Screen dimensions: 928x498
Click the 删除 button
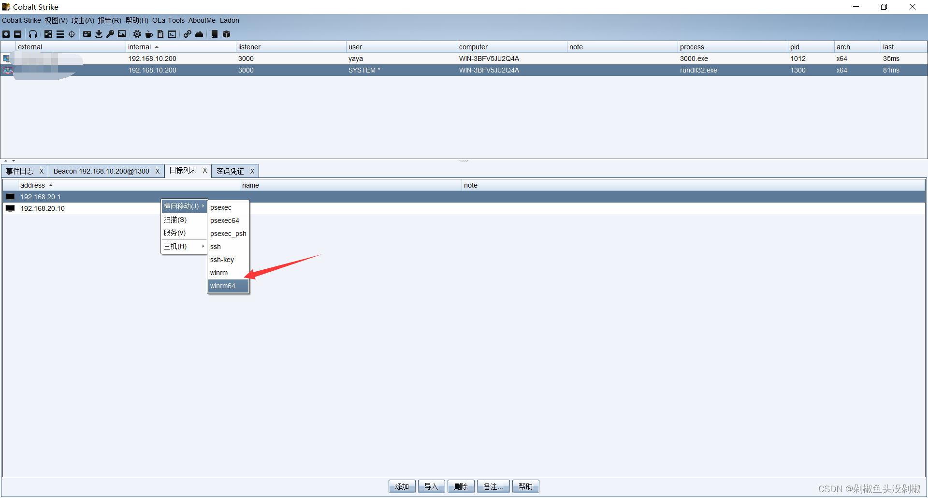461,486
